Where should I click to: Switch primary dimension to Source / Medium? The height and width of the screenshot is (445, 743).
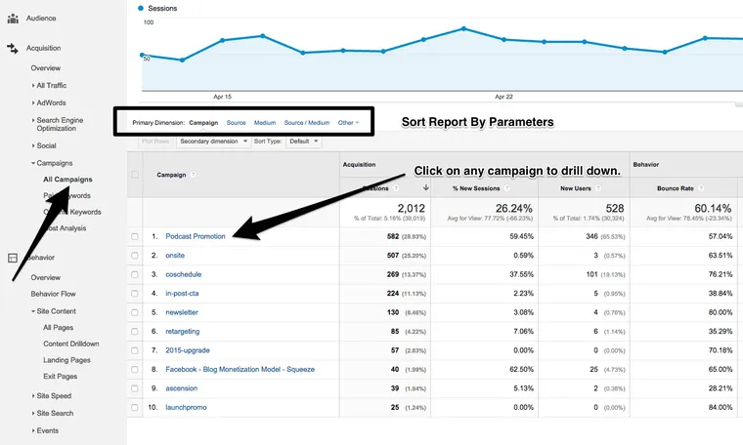pyautogui.click(x=307, y=123)
